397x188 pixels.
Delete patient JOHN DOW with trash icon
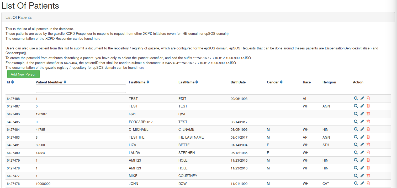click(368, 183)
